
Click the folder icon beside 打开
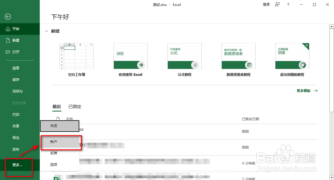(8, 52)
